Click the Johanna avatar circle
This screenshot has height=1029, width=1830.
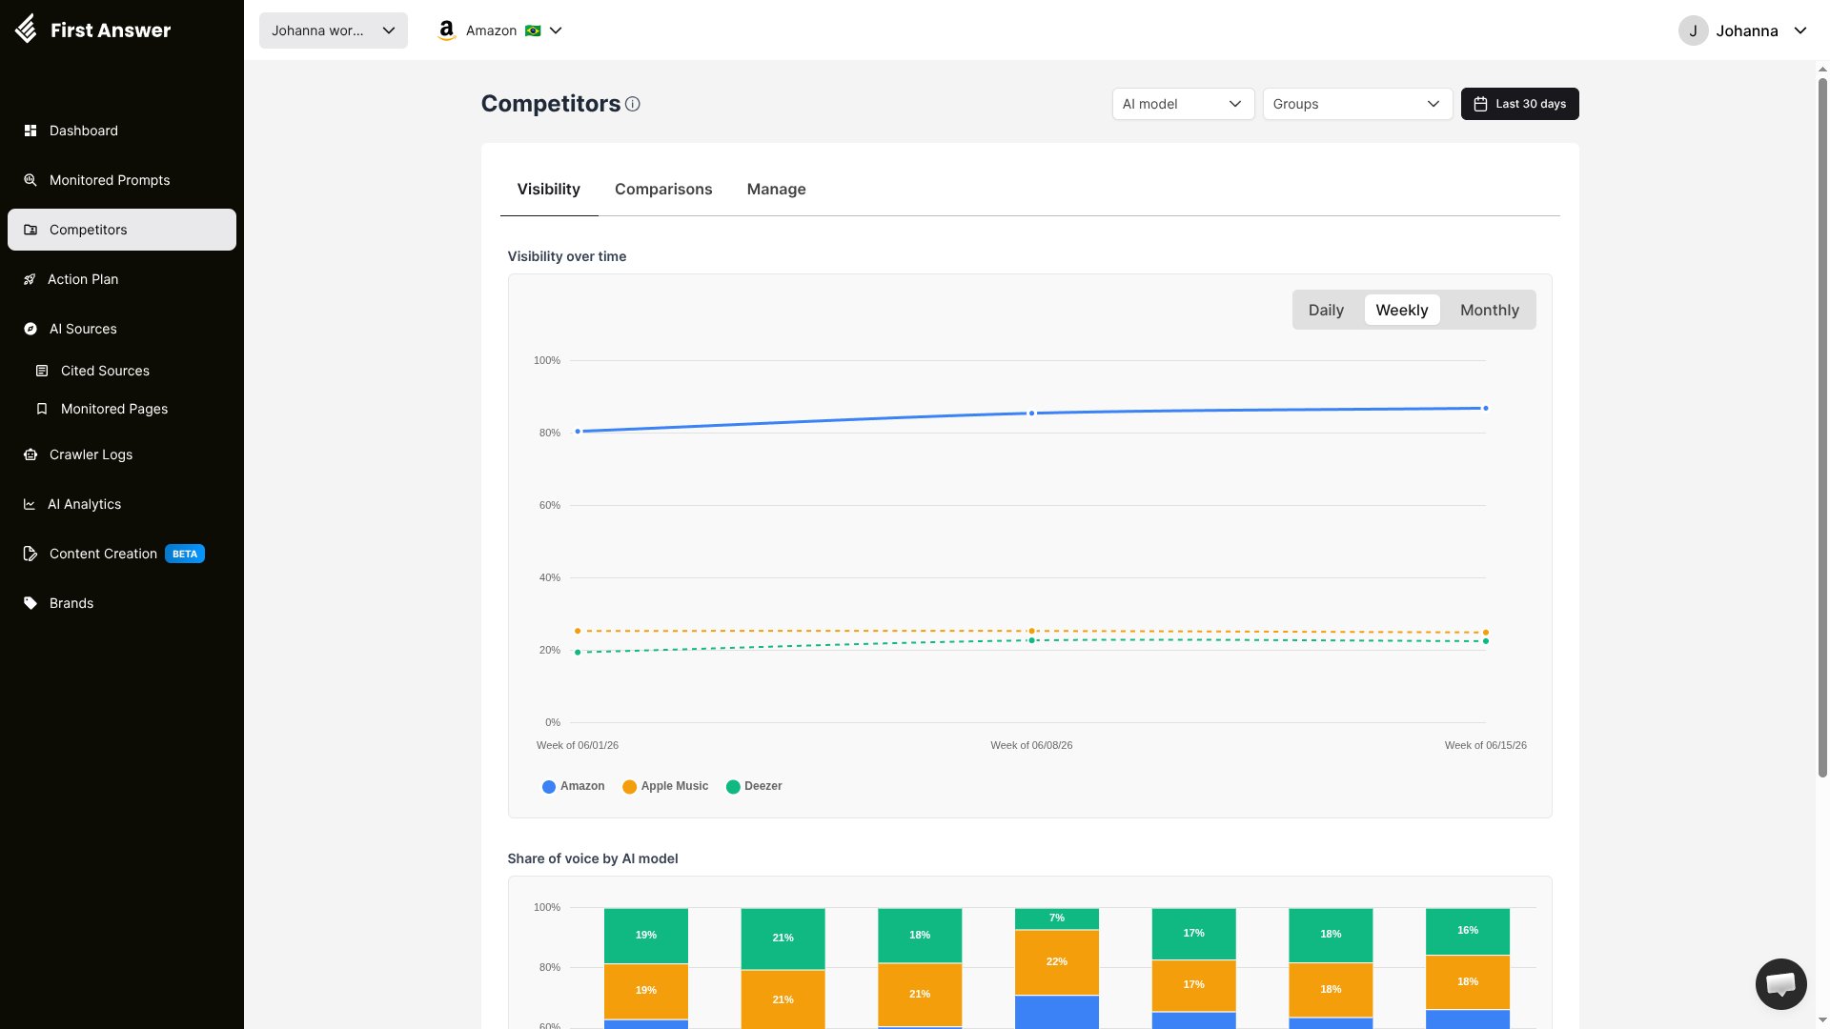click(1693, 30)
